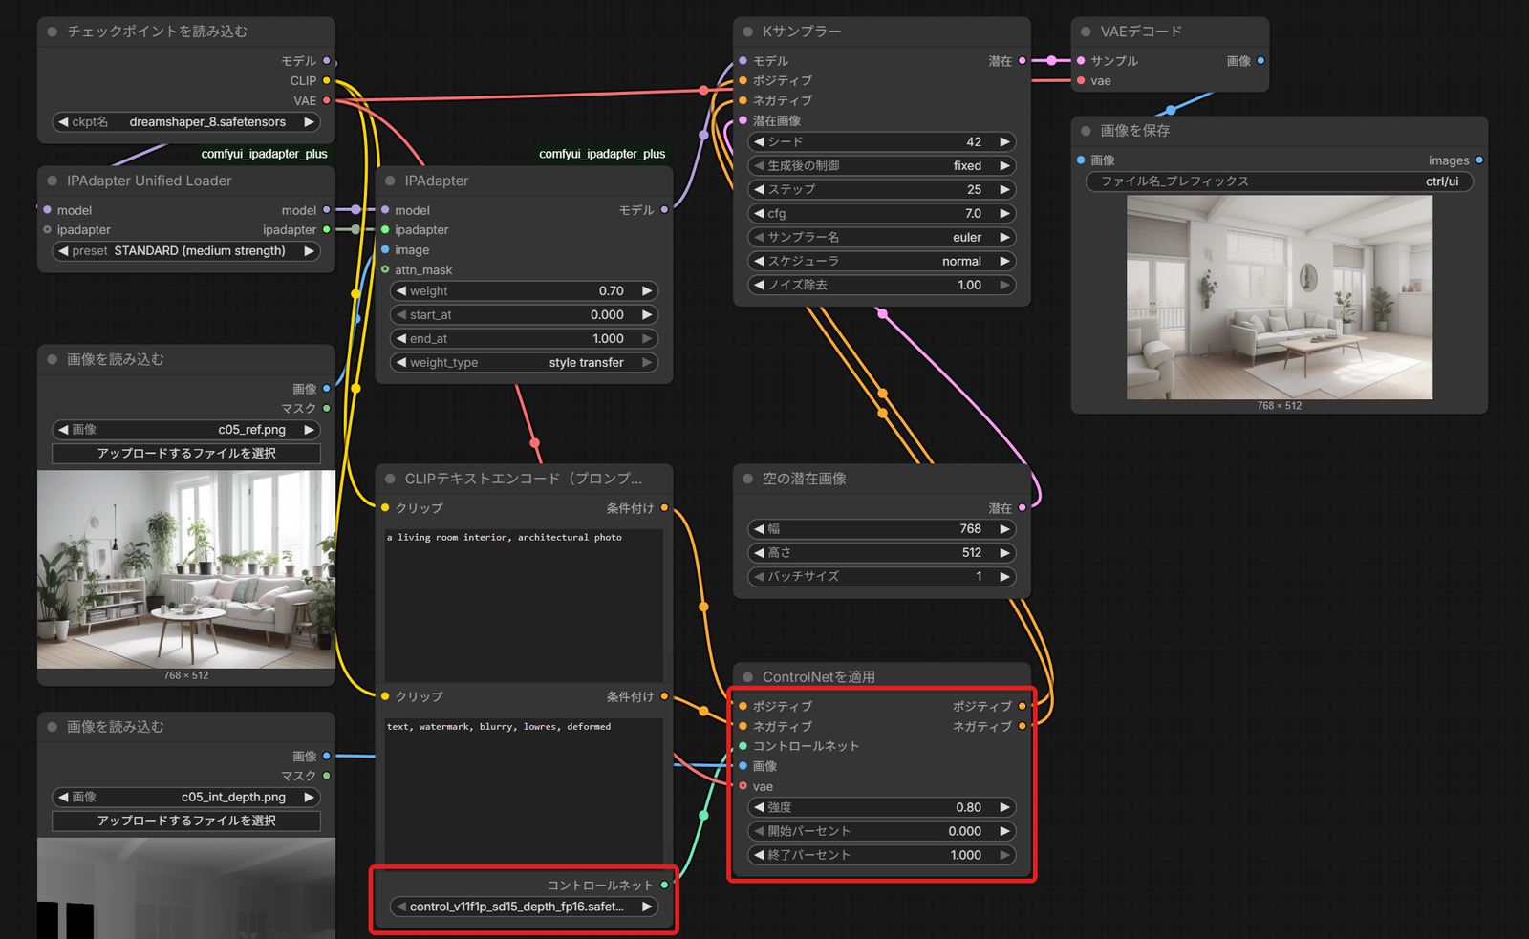Increase the 幅 width value arrow
Viewport: 1529px width, 939px height.
point(1004,528)
